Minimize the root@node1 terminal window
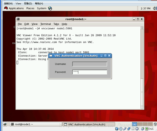157x131 pixels. tap(134, 19)
